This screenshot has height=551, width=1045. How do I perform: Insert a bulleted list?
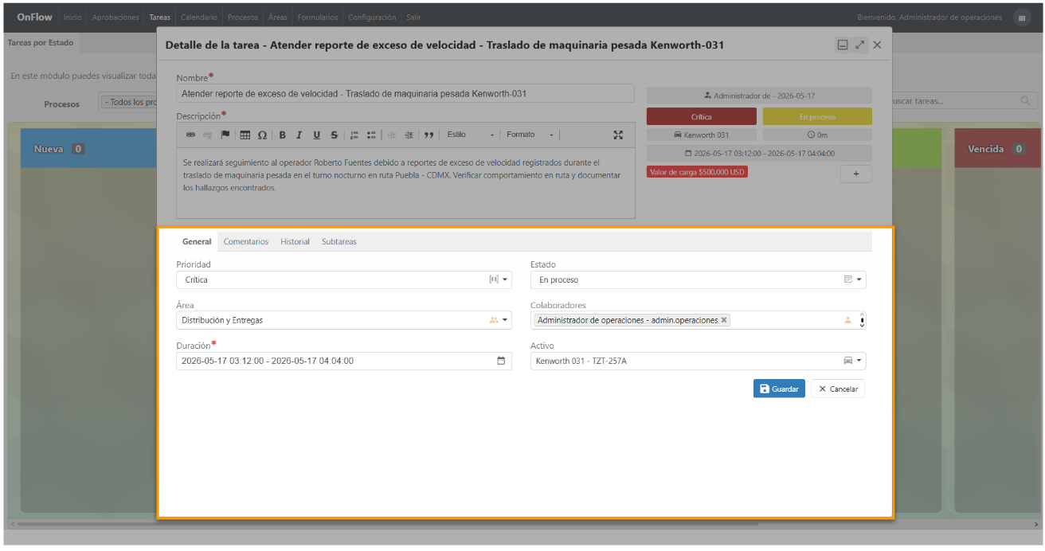(x=371, y=135)
